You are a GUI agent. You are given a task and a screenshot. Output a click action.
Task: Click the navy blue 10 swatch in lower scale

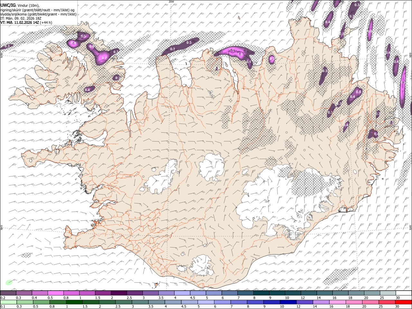(x=288, y=302)
